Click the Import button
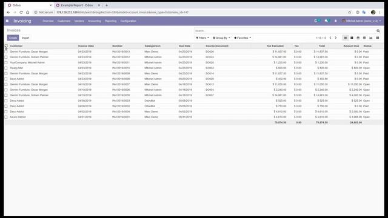 [x=25, y=38]
